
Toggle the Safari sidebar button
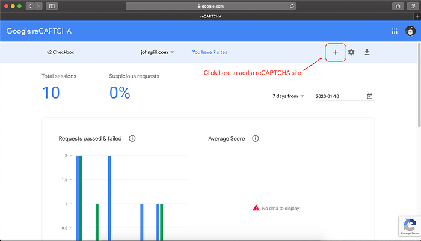click(x=52, y=6)
